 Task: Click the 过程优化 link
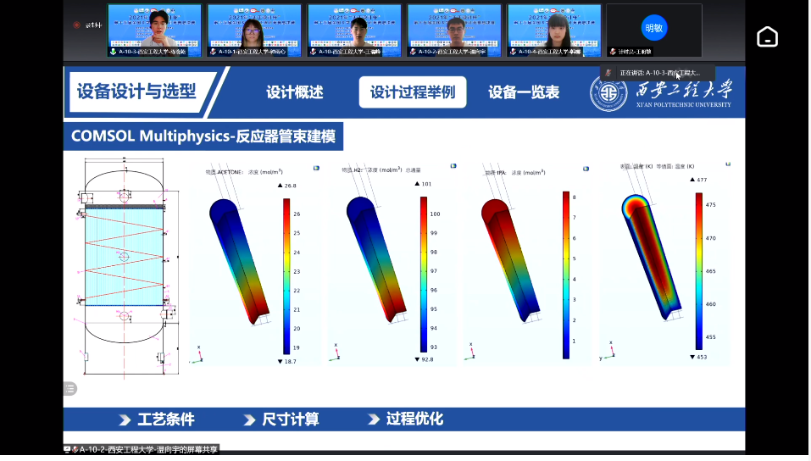[414, 419]
